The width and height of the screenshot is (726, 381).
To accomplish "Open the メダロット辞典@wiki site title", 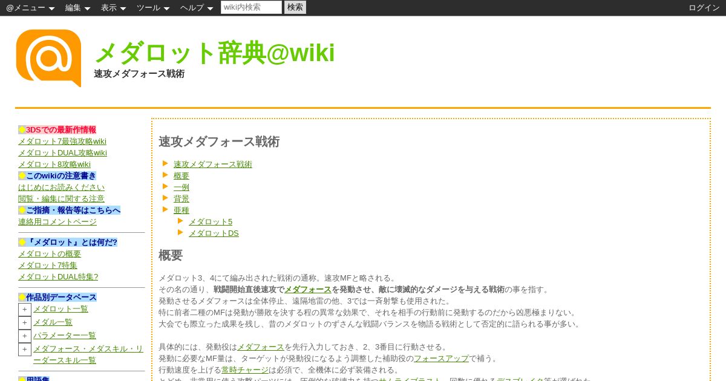I will click(x=214, y=53).
